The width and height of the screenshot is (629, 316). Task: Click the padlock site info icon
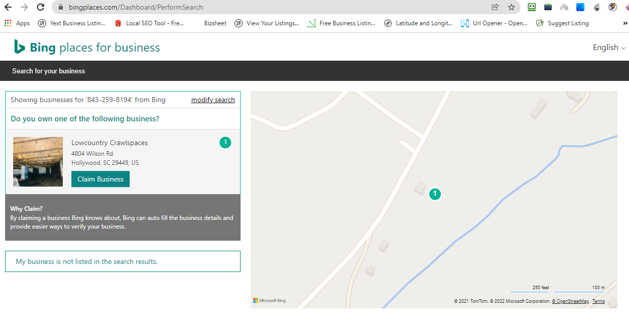pos(61,7)
